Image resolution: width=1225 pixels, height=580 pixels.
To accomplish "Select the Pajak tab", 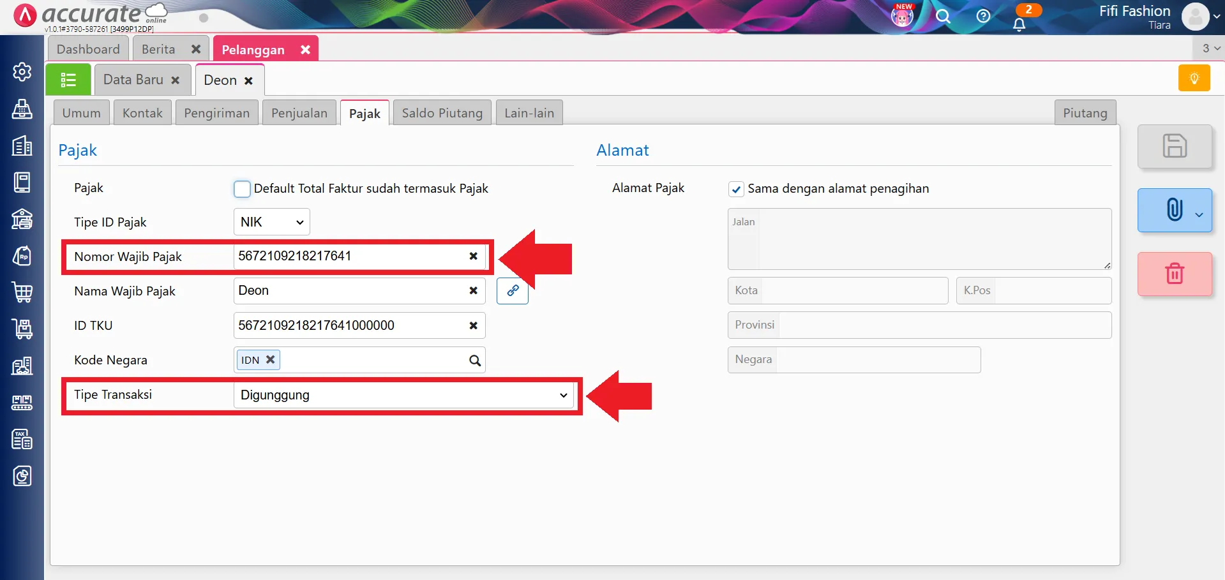I will [364, 114].
